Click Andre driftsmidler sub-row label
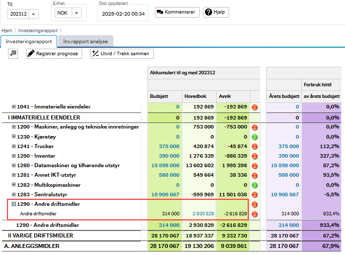This screenshot has height=255, width=345. tap(38, 214)
